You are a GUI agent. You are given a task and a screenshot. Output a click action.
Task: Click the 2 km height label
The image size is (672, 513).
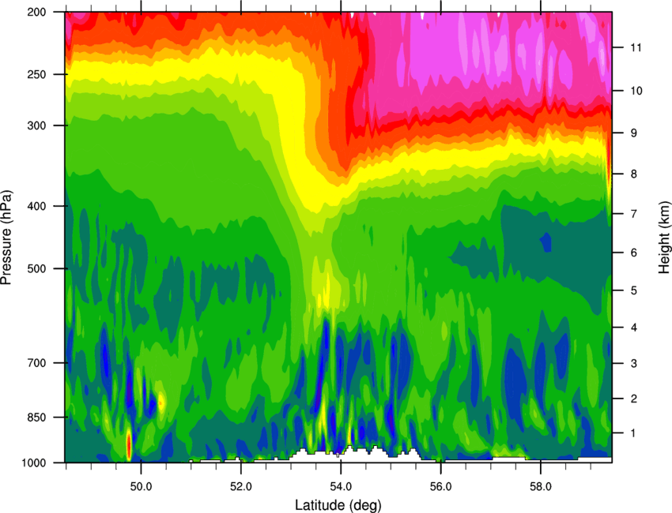(x=634, y=399)
